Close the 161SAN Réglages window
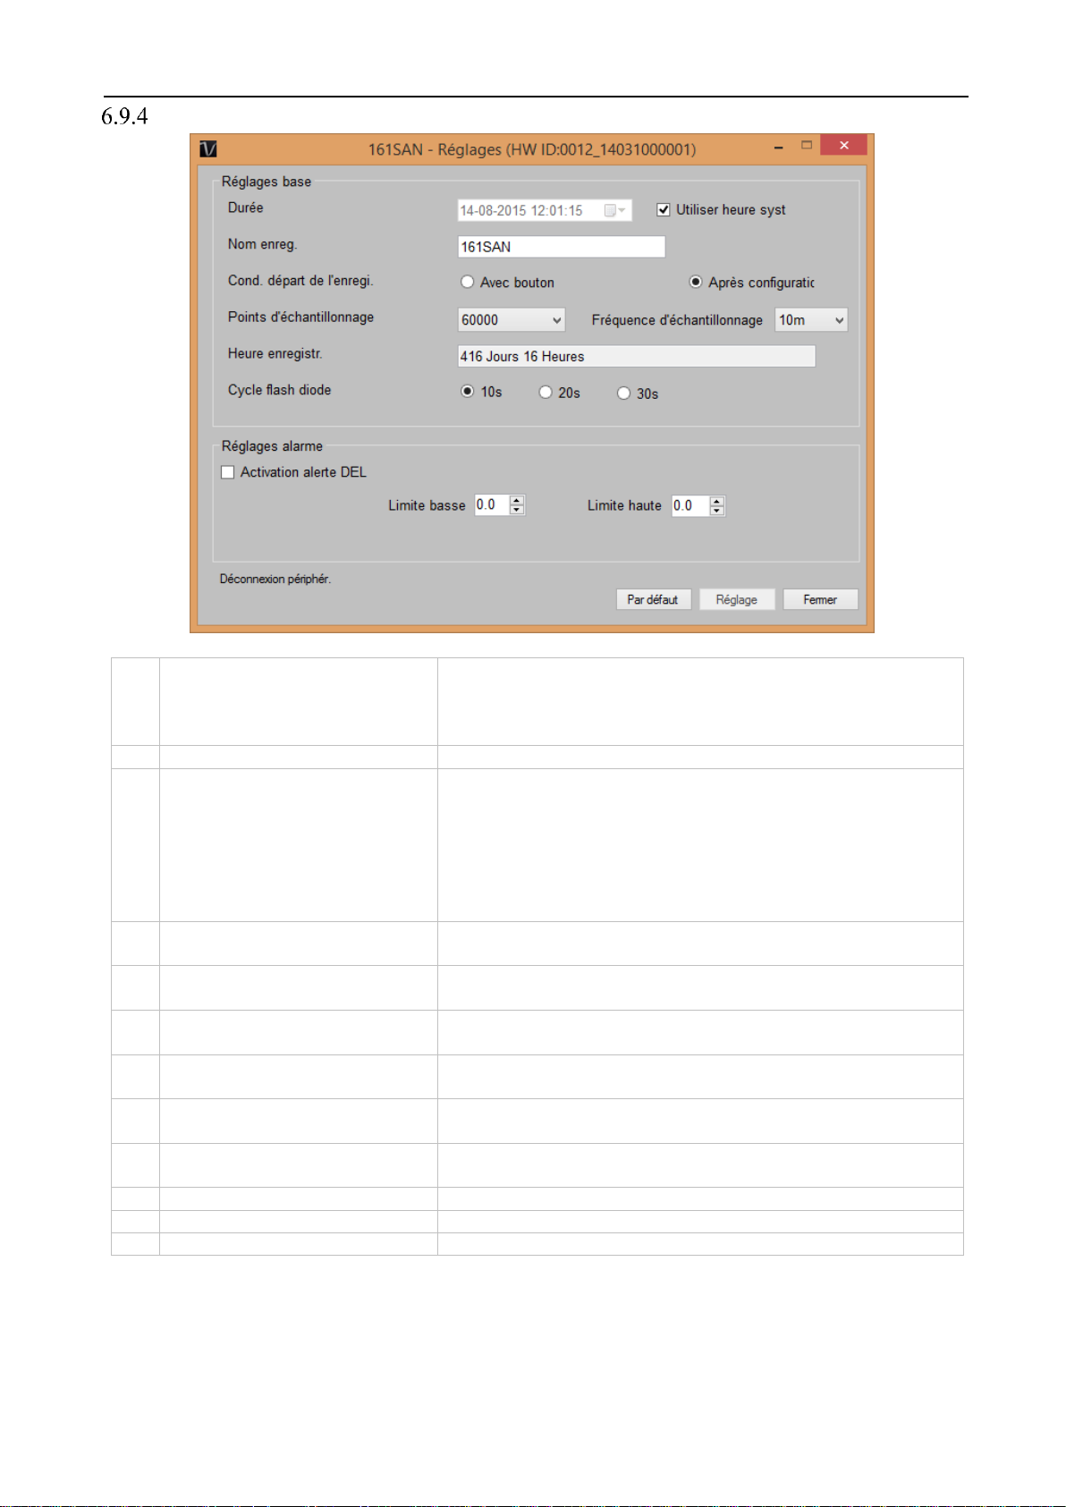 [x=843, y=145]
